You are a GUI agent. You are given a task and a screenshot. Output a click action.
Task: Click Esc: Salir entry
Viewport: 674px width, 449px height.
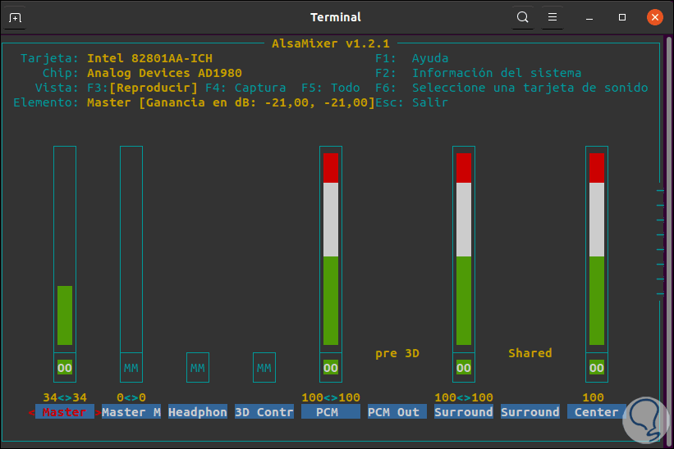point(412,102)
